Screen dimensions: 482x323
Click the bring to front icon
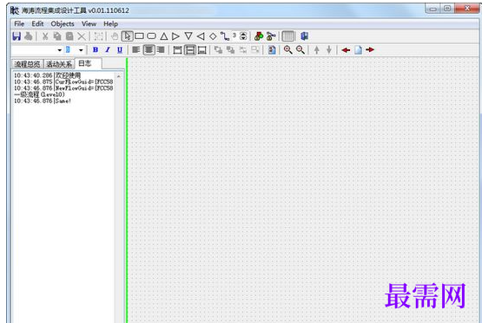[x=218, y=49]
